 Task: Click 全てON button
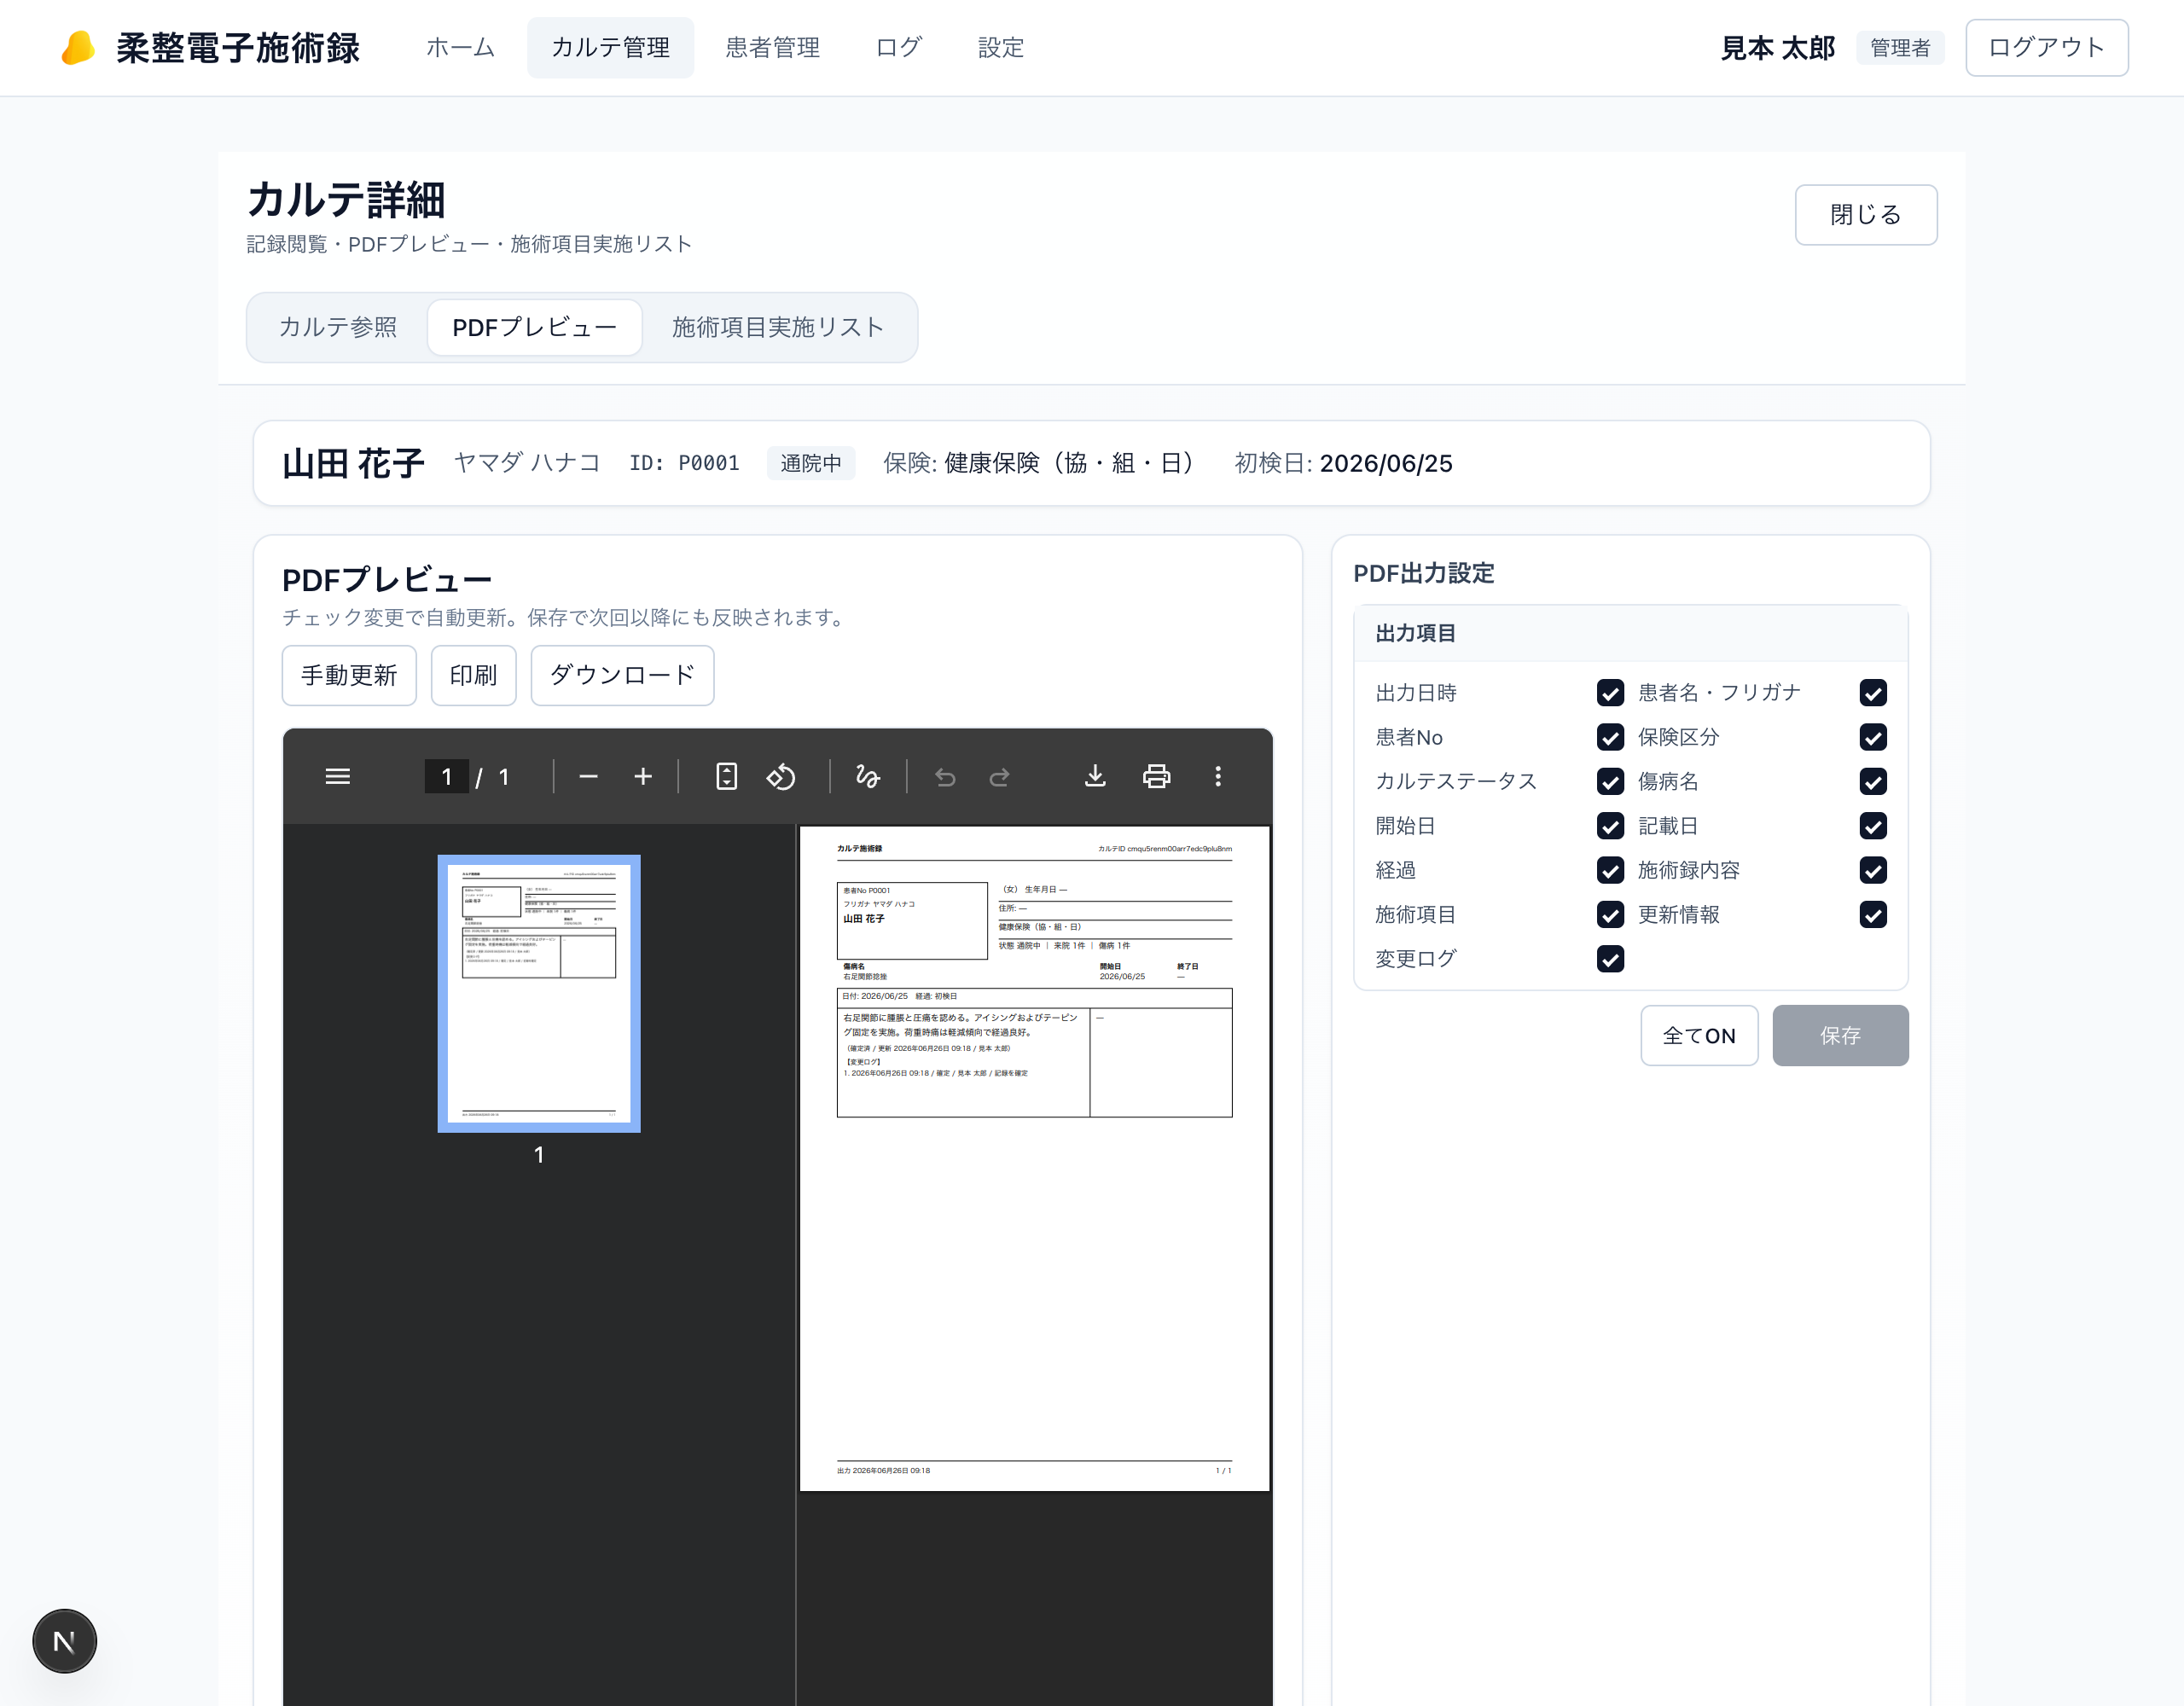pyautogui.click(x=1699, y=1035)
